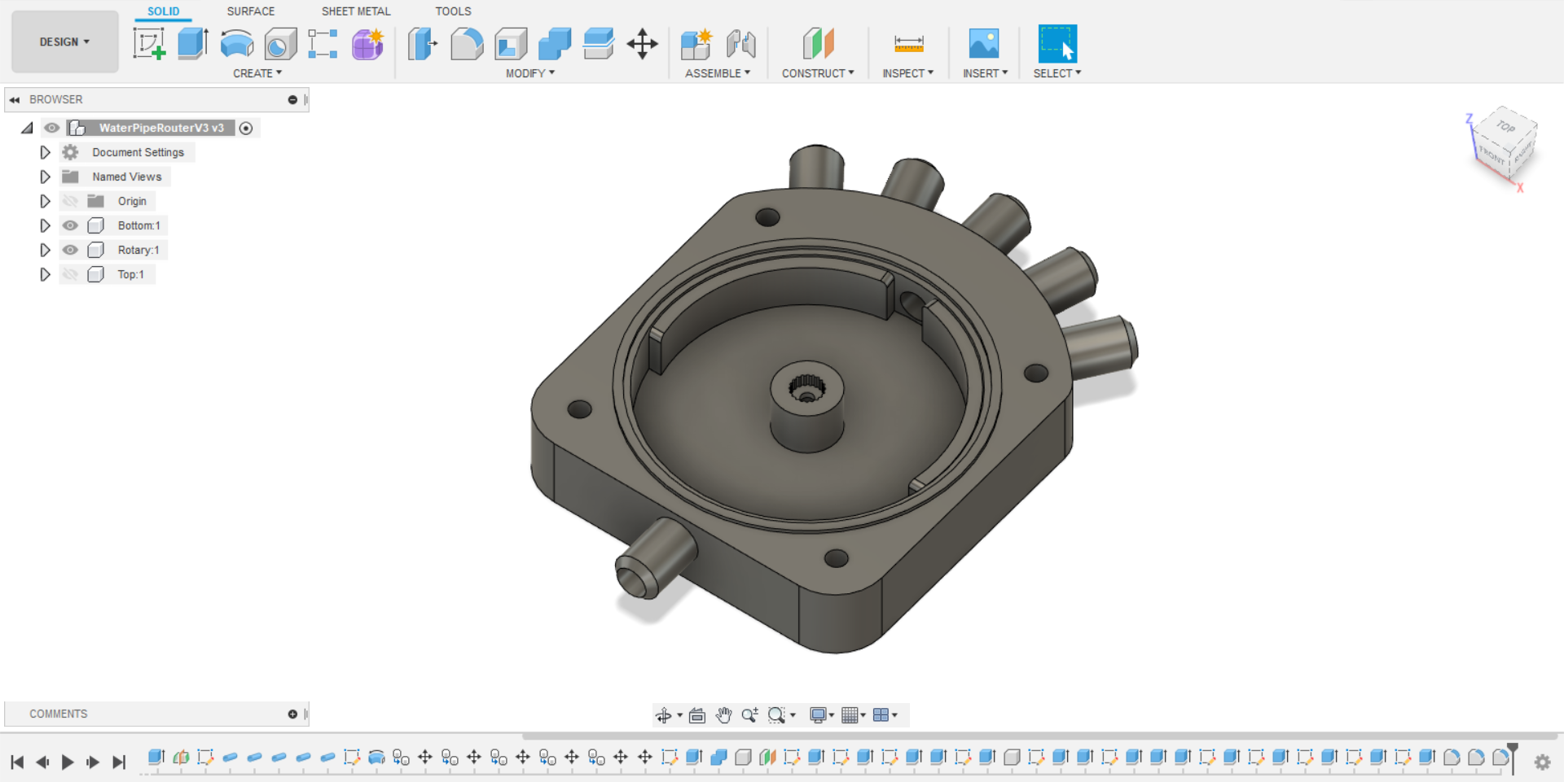Select the Revolve tool icon
The height and width of the screenshot is (782, 1564).
tap(237, 44)
